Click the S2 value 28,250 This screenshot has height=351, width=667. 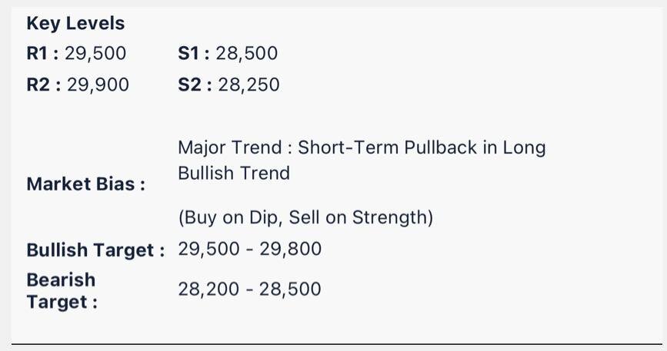pos(248,84)
